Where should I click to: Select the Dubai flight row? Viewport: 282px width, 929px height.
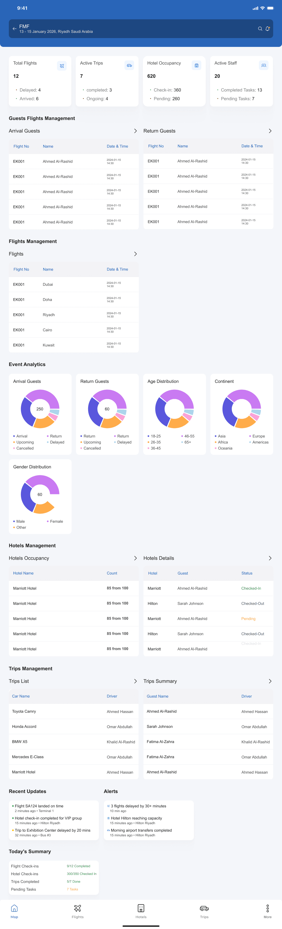coord(74,284)
